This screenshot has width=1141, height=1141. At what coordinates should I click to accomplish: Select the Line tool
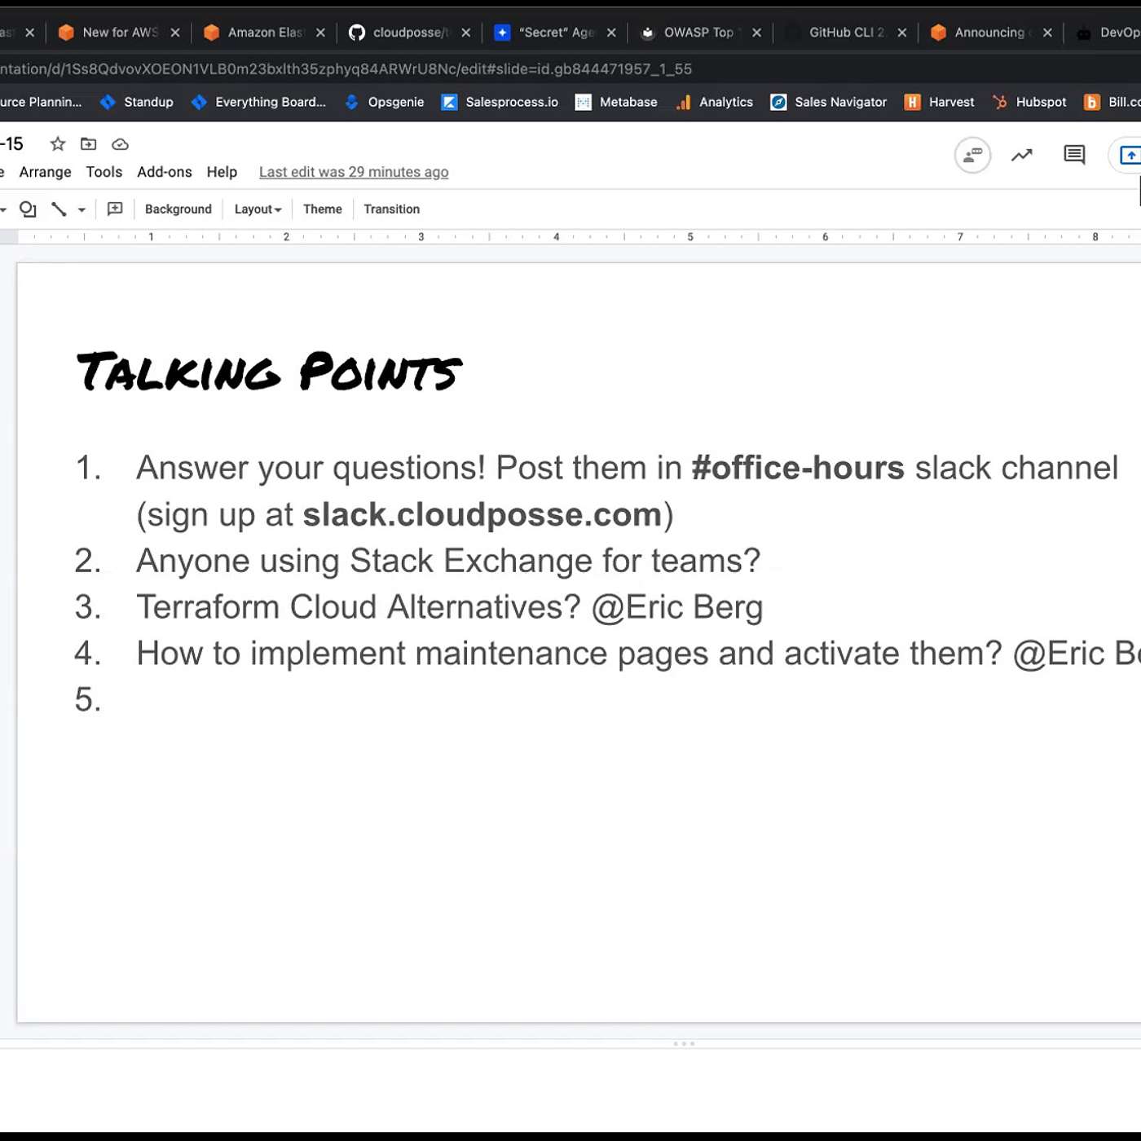(59, 209)
